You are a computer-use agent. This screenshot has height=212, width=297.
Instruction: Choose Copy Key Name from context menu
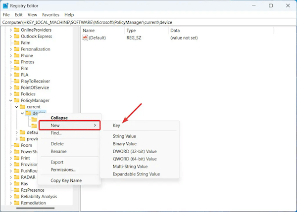pyautogui.click(x=66, y=180)
